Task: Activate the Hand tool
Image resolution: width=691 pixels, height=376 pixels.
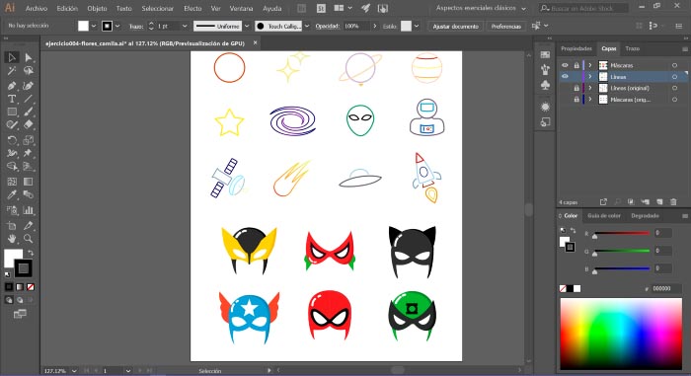Action: (x=12, y=239)
